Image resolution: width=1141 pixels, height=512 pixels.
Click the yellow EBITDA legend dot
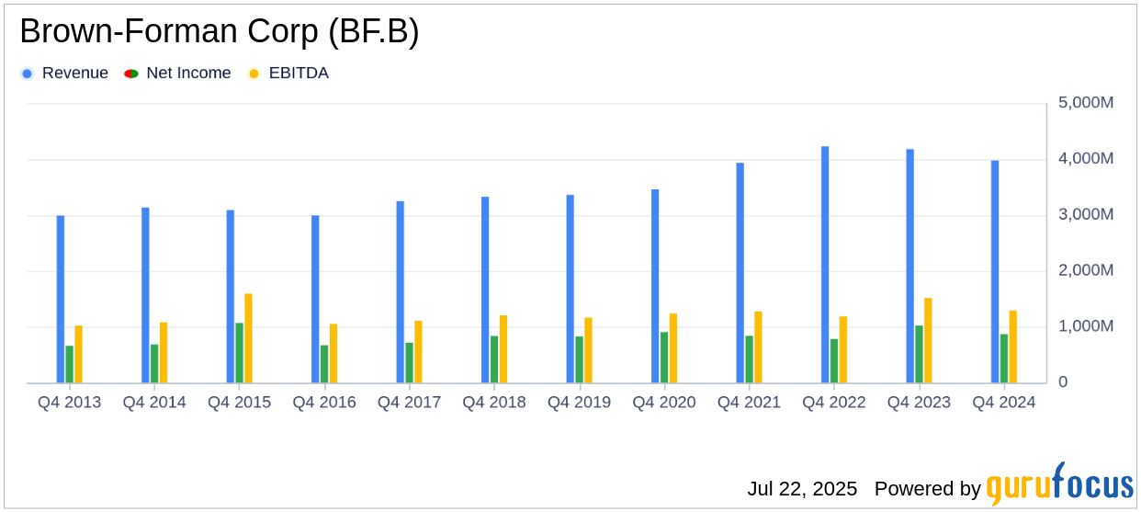pyautogui.click(x=254, y=74)
